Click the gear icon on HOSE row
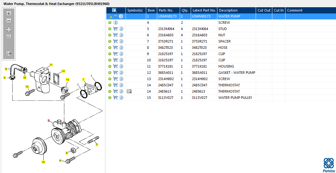 [110, 48]
